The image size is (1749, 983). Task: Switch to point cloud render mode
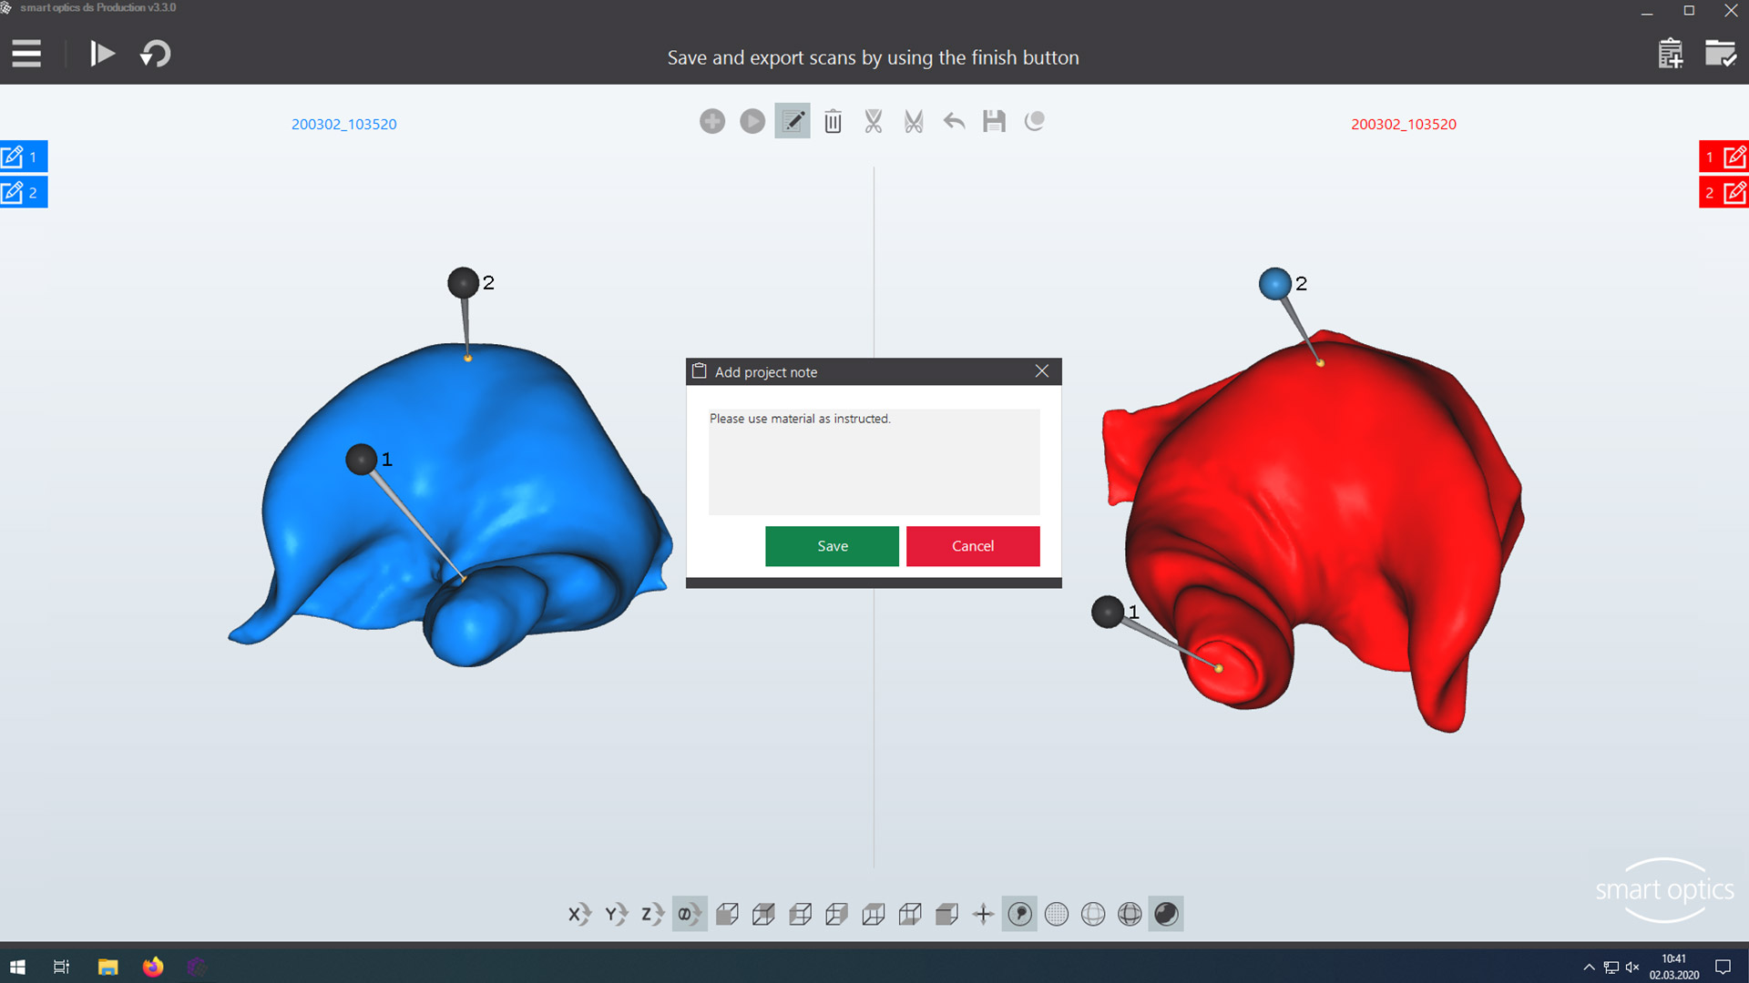pyautogui.click(x=1057, y=914)
